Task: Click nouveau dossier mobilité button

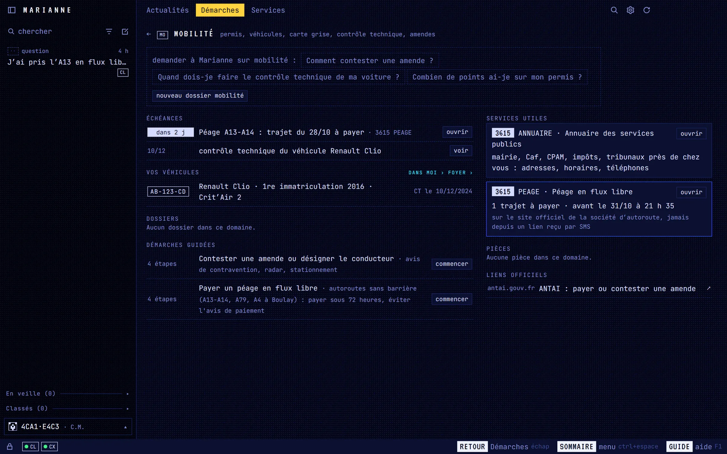Action: (x=200, y=96)
